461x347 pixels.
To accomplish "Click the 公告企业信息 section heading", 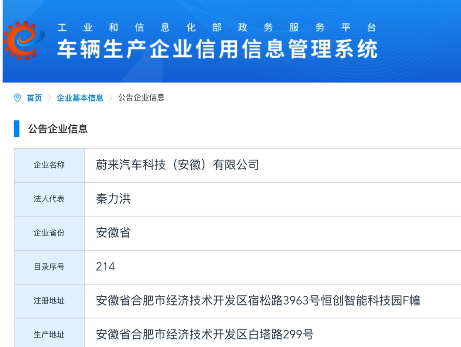I will (58, 129).
